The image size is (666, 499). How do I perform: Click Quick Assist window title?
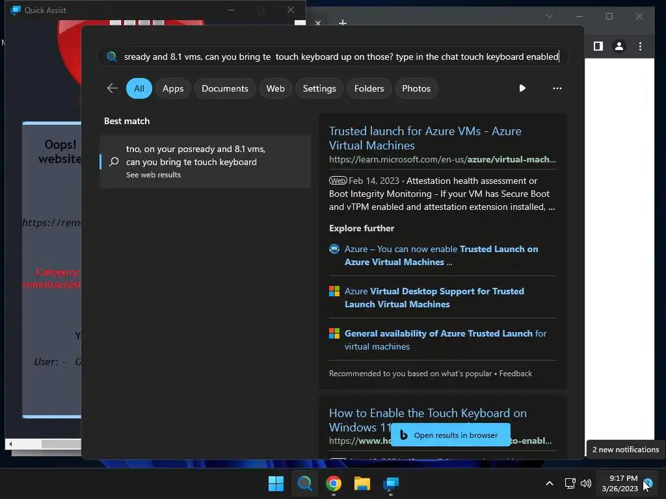click(45, 10)
